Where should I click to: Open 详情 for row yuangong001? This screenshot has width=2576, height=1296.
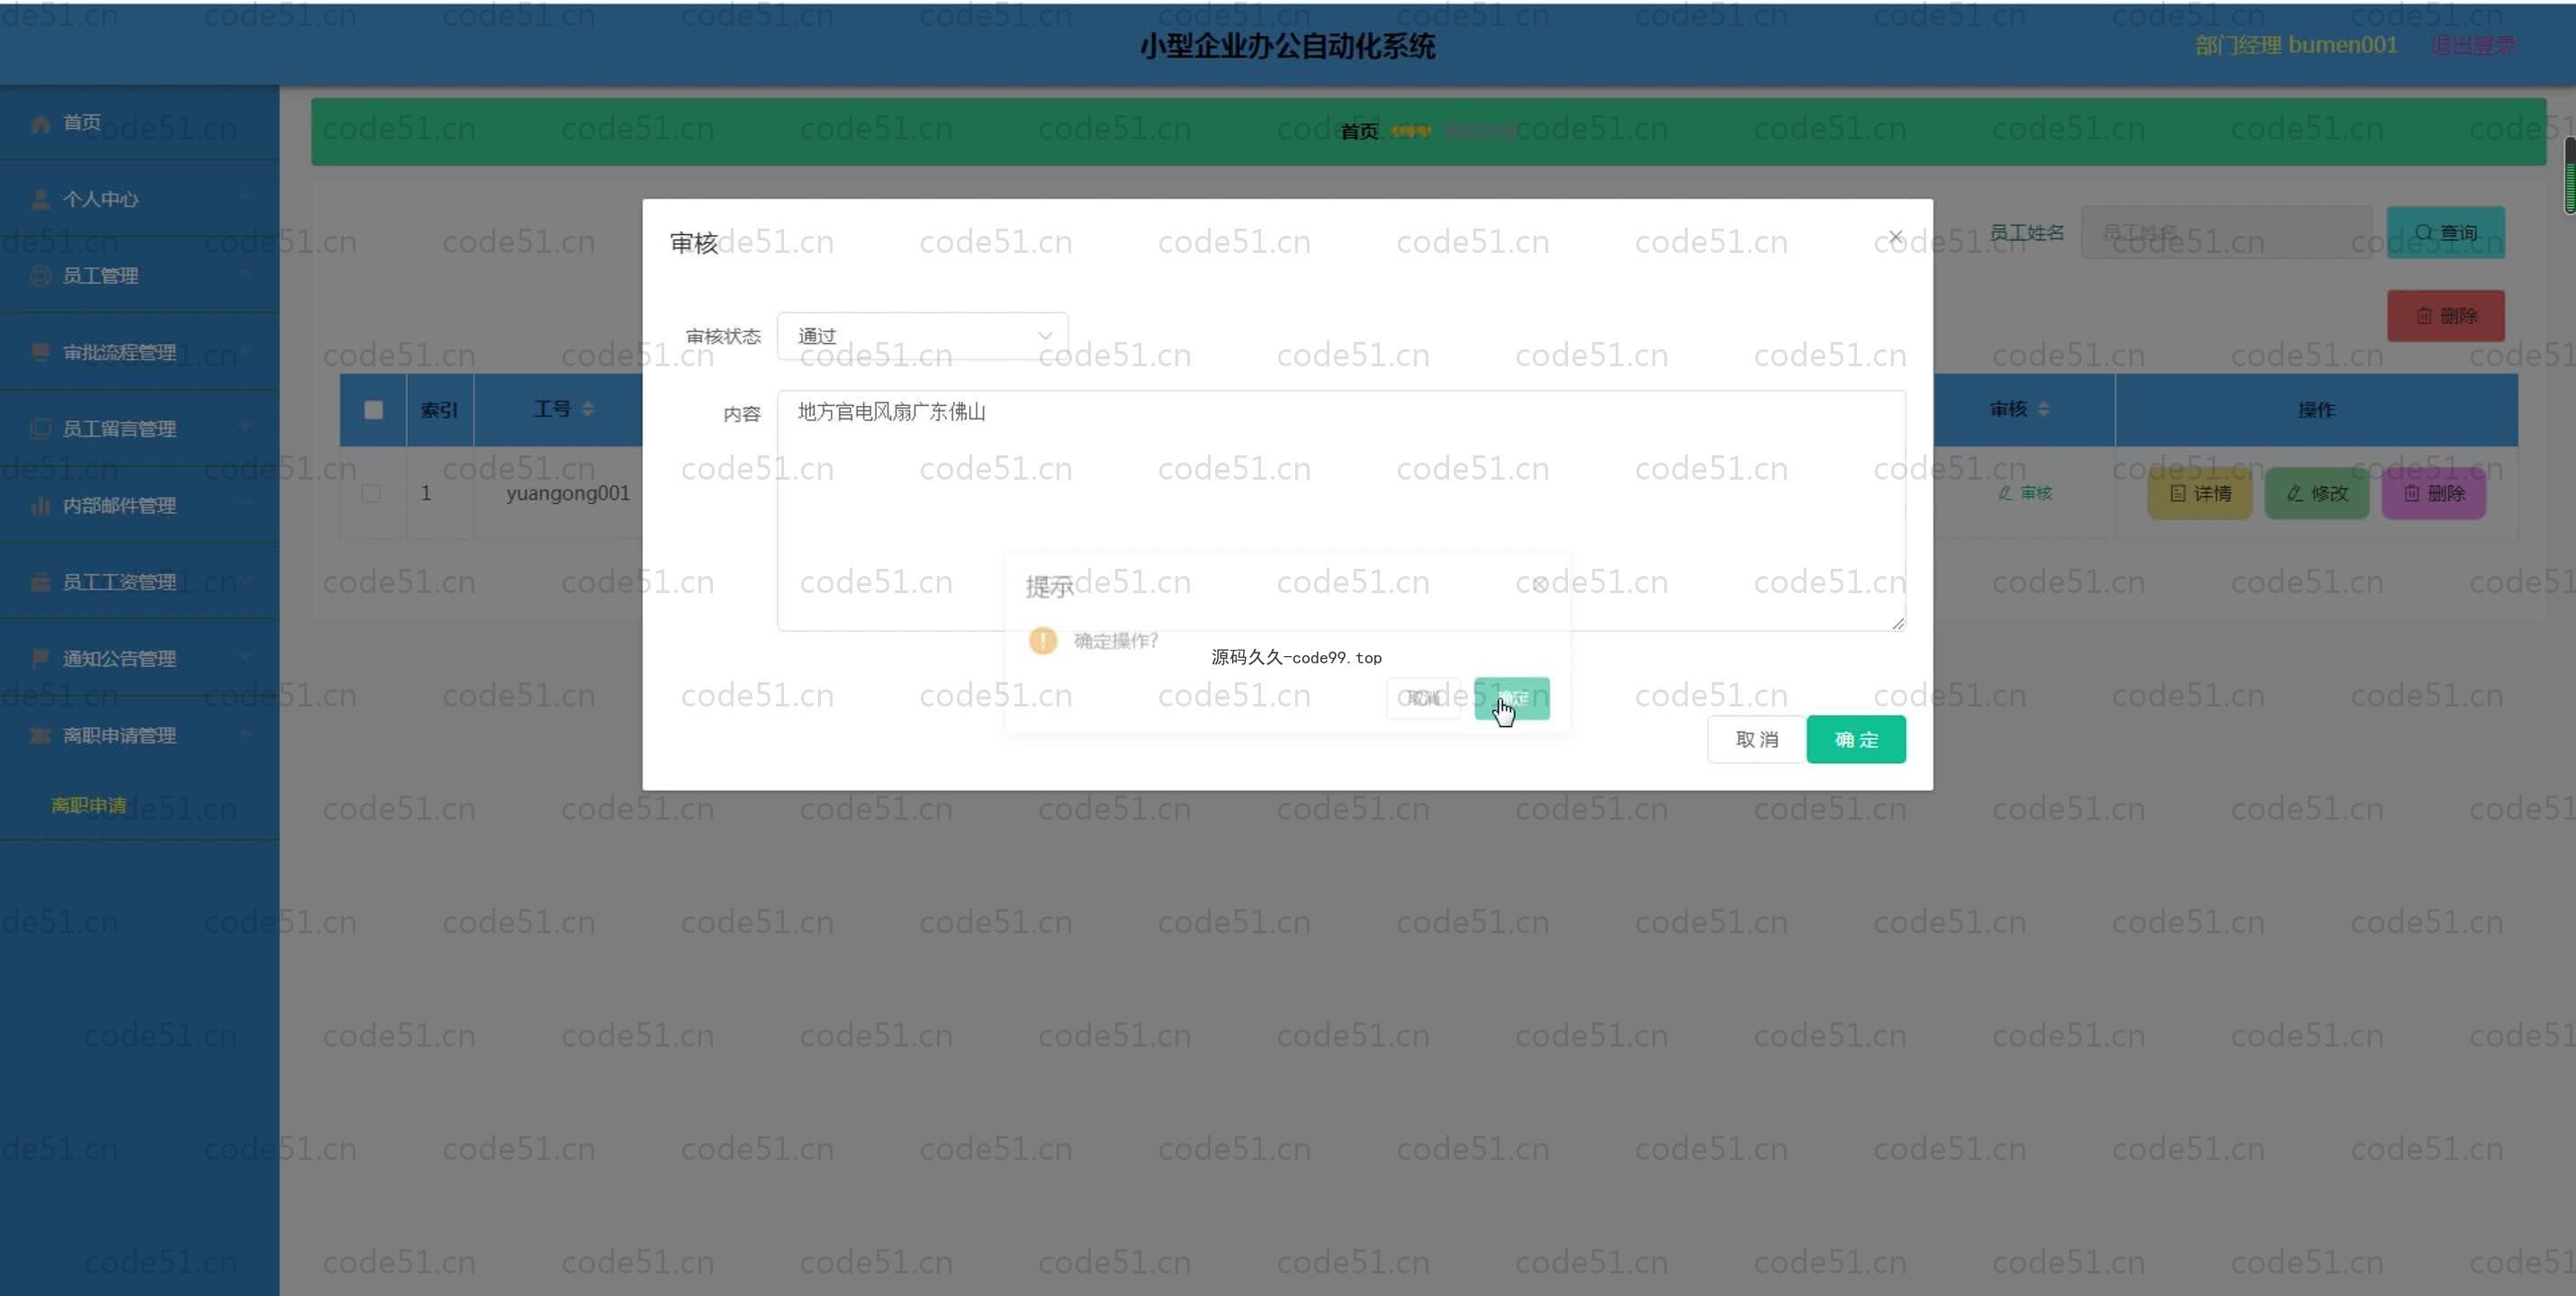click(2200, 493)
